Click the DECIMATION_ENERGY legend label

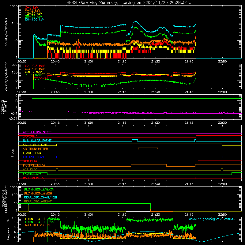click(39, 189)
